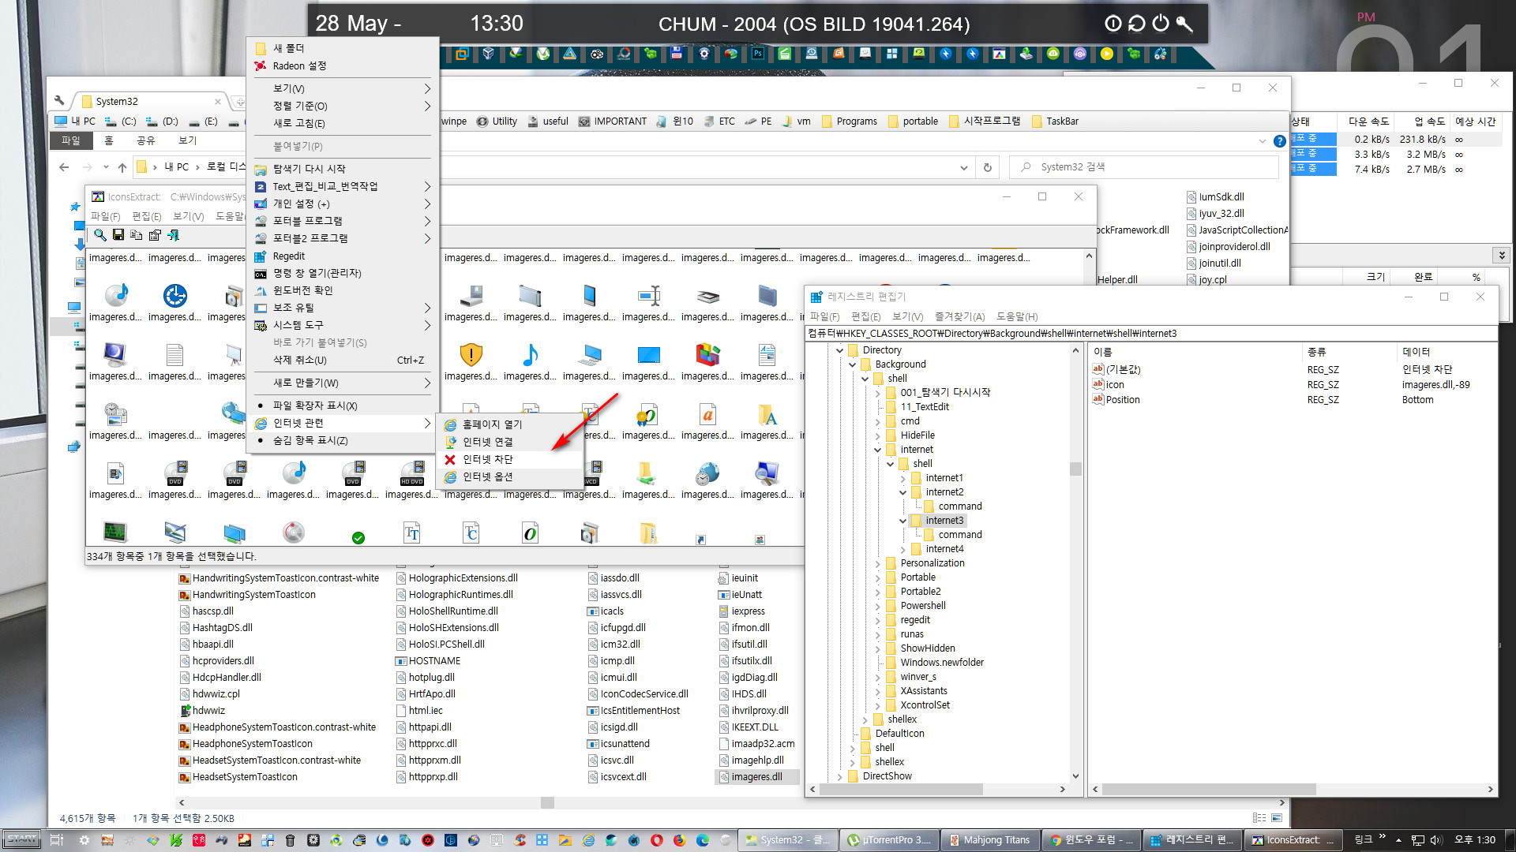Open Mahjong Titans taskbar button

(x=989, y=840)
